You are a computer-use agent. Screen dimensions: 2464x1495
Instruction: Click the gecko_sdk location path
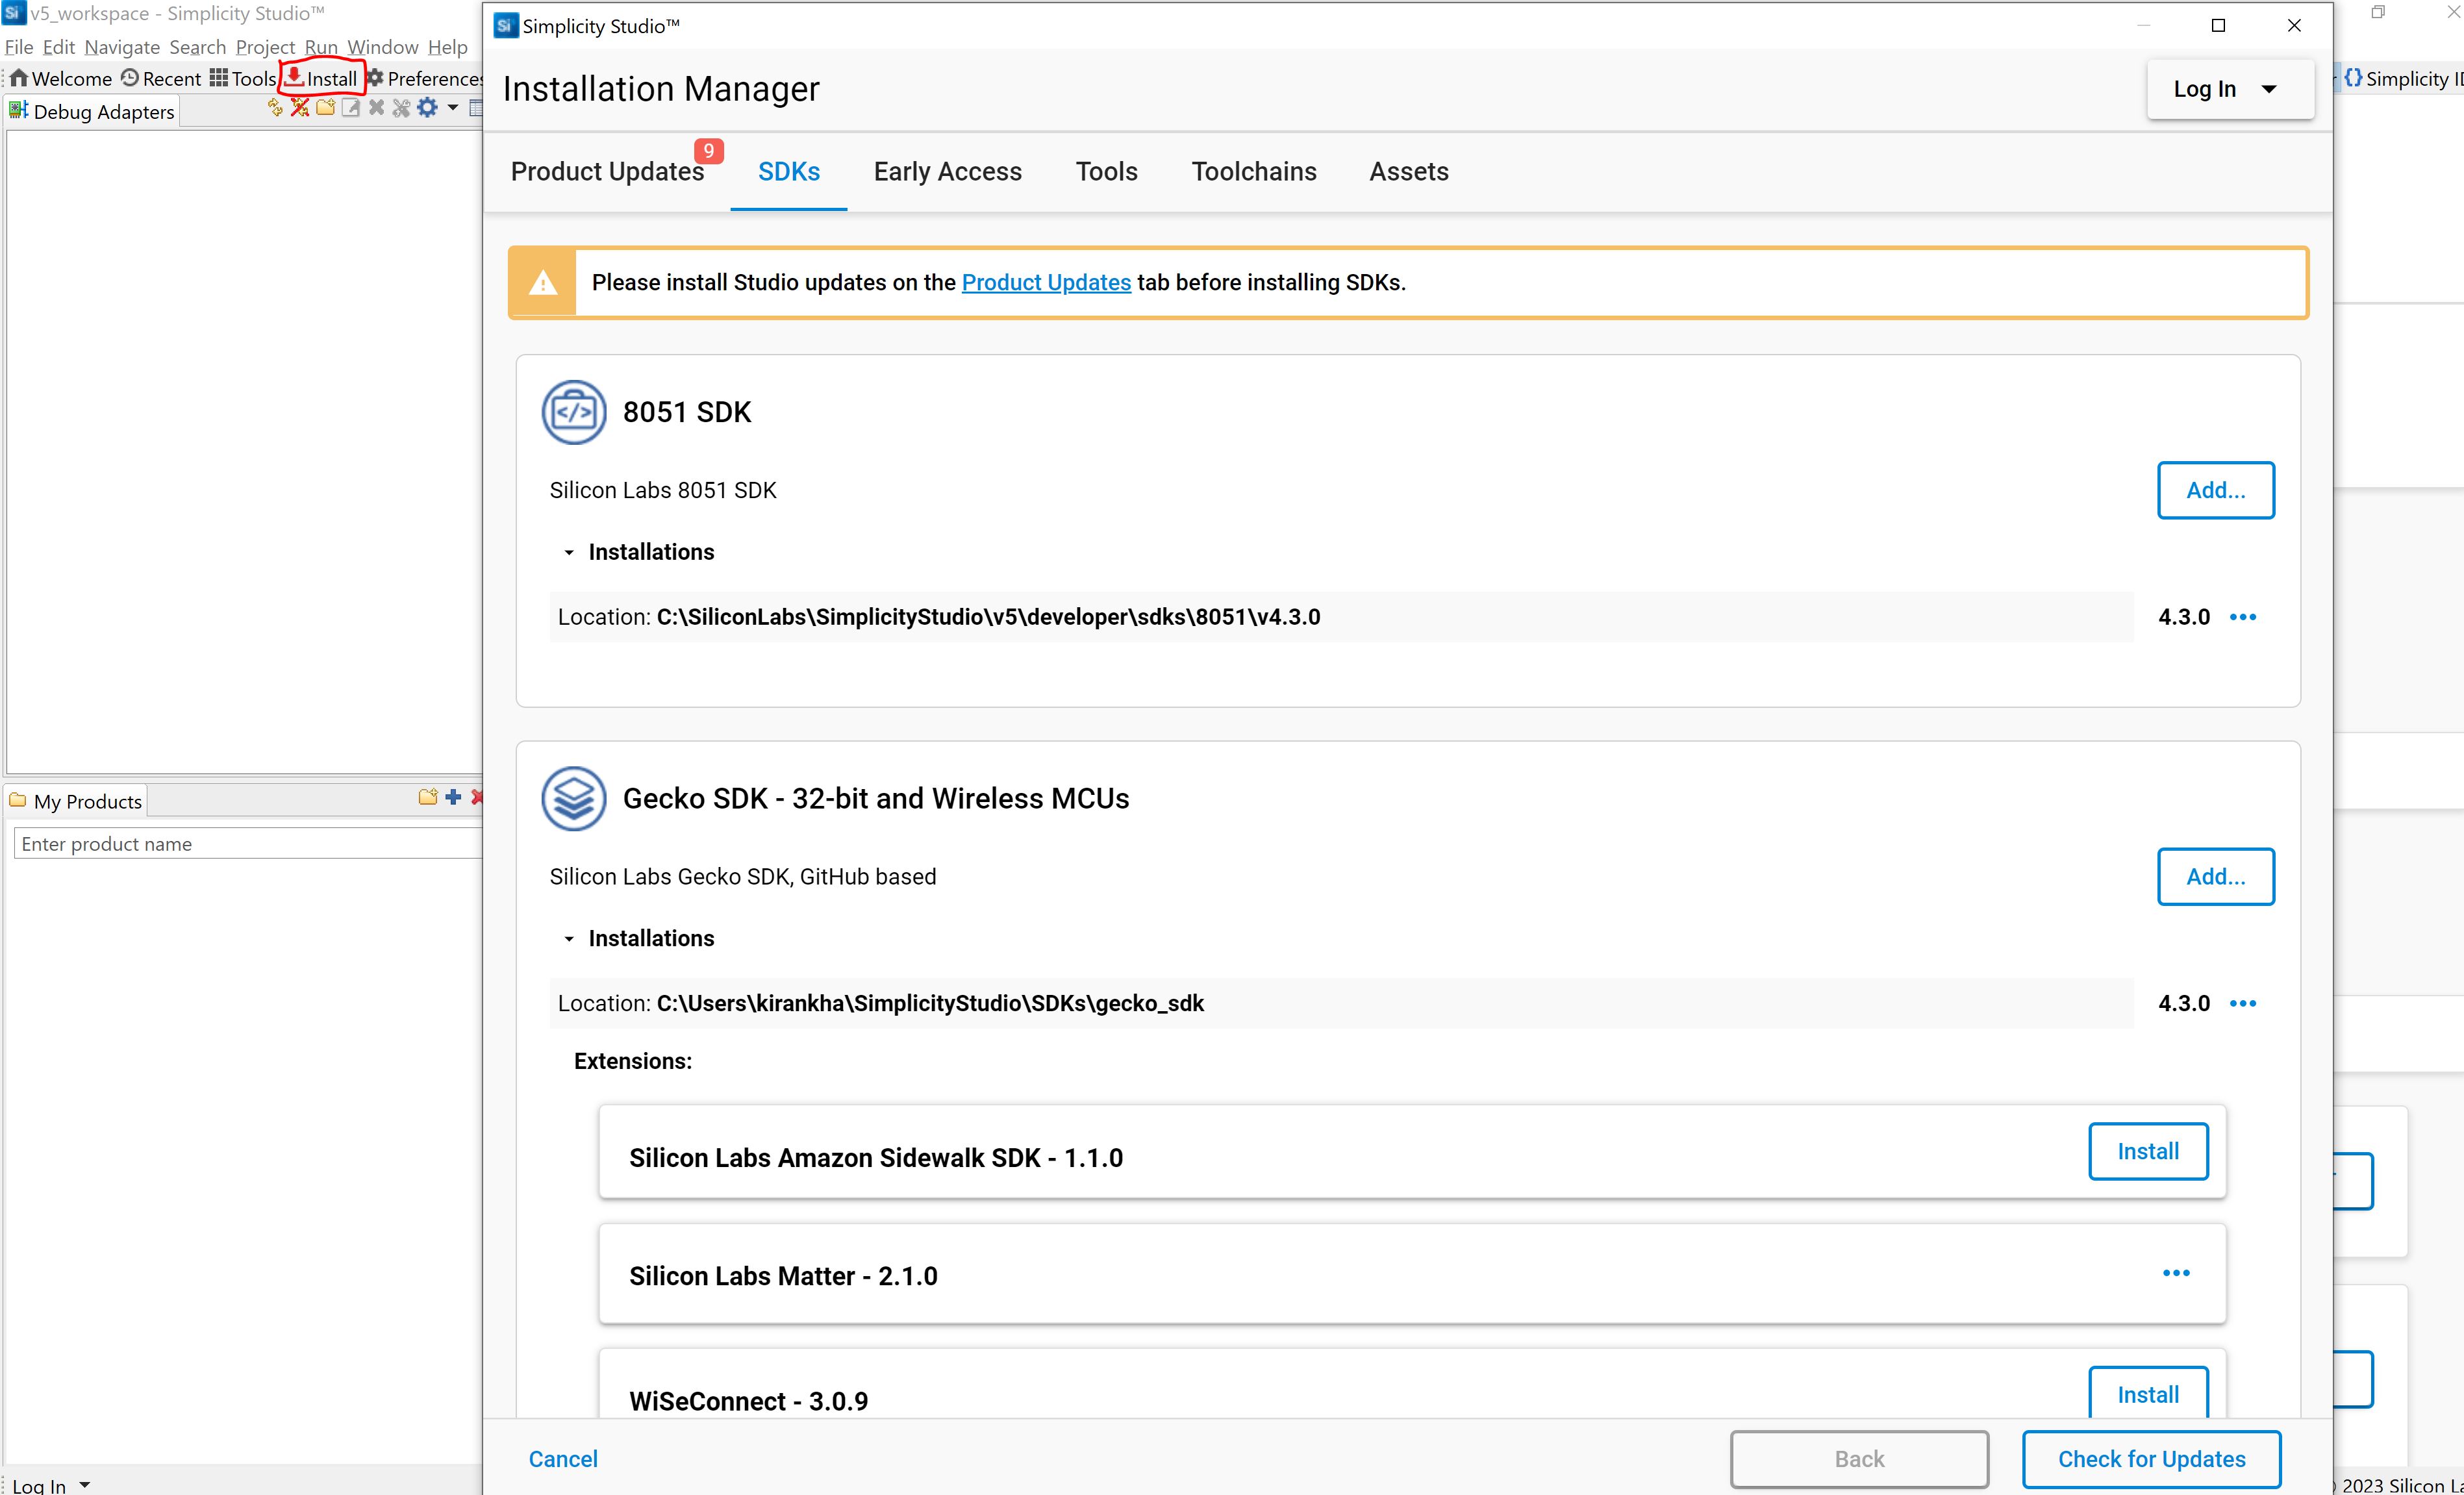pos(930,1003)
